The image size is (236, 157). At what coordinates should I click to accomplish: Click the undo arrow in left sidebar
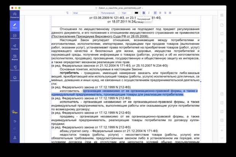pos(14,121)
